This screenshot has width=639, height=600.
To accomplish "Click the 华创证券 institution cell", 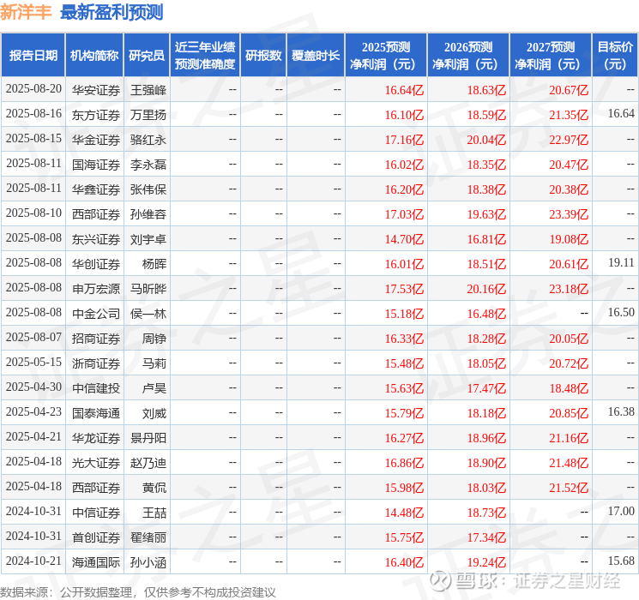I will 96,264.
